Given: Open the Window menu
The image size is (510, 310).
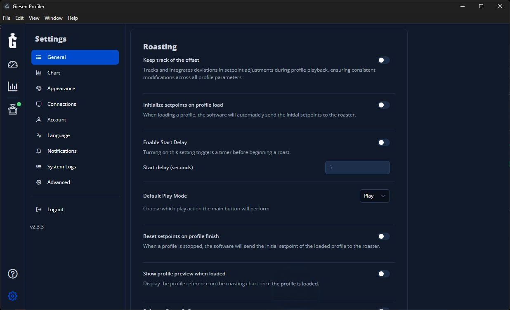Looking at the screenshot, I should point(54,18).
